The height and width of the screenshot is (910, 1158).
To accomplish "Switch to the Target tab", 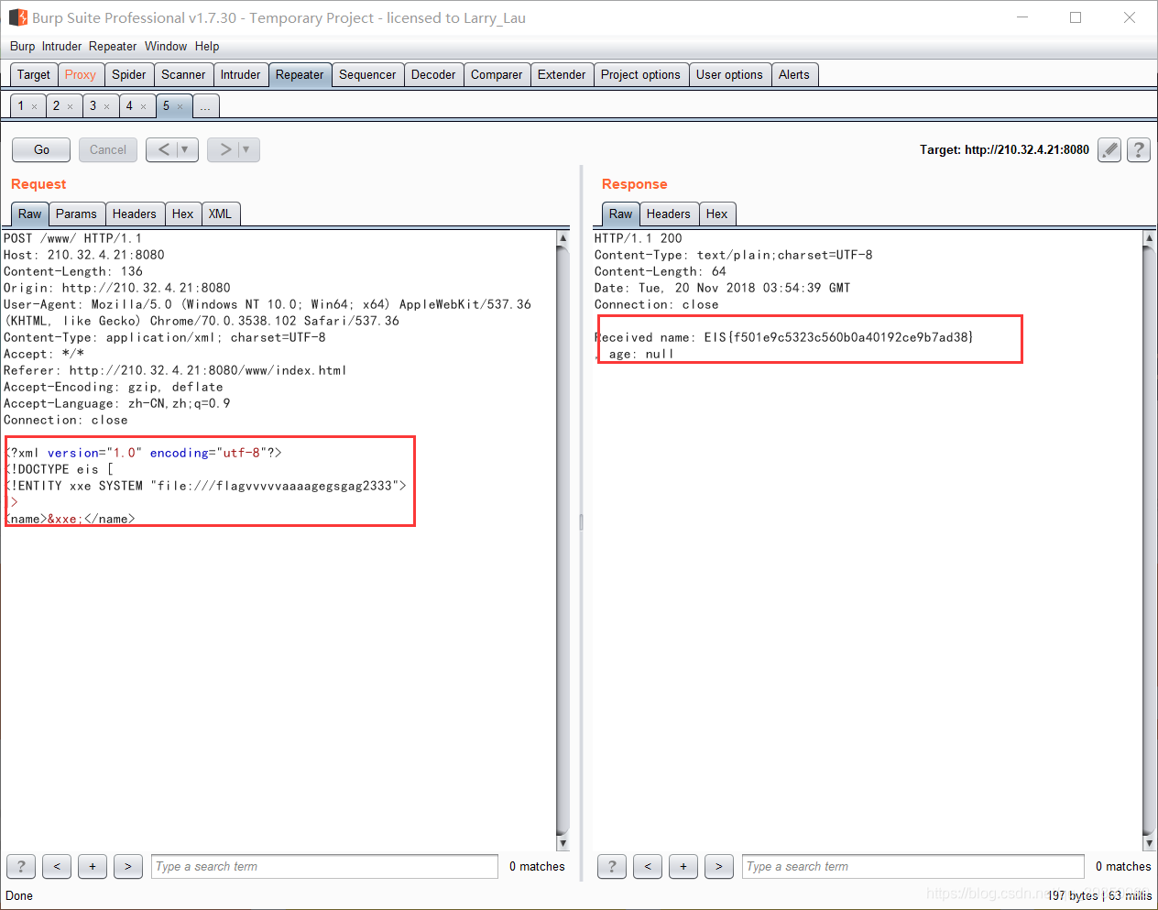I will click(34, 75).
